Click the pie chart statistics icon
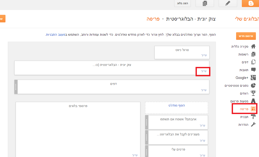Screen dimensions: 259x157 (253, 85)
